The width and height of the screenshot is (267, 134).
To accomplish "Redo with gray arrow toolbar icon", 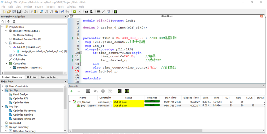I will coord(67,12).
